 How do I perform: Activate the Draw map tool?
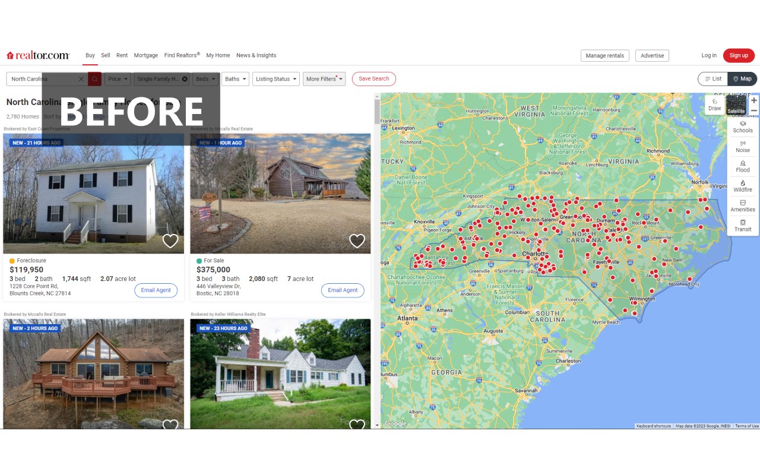click(x=715, y=104)
